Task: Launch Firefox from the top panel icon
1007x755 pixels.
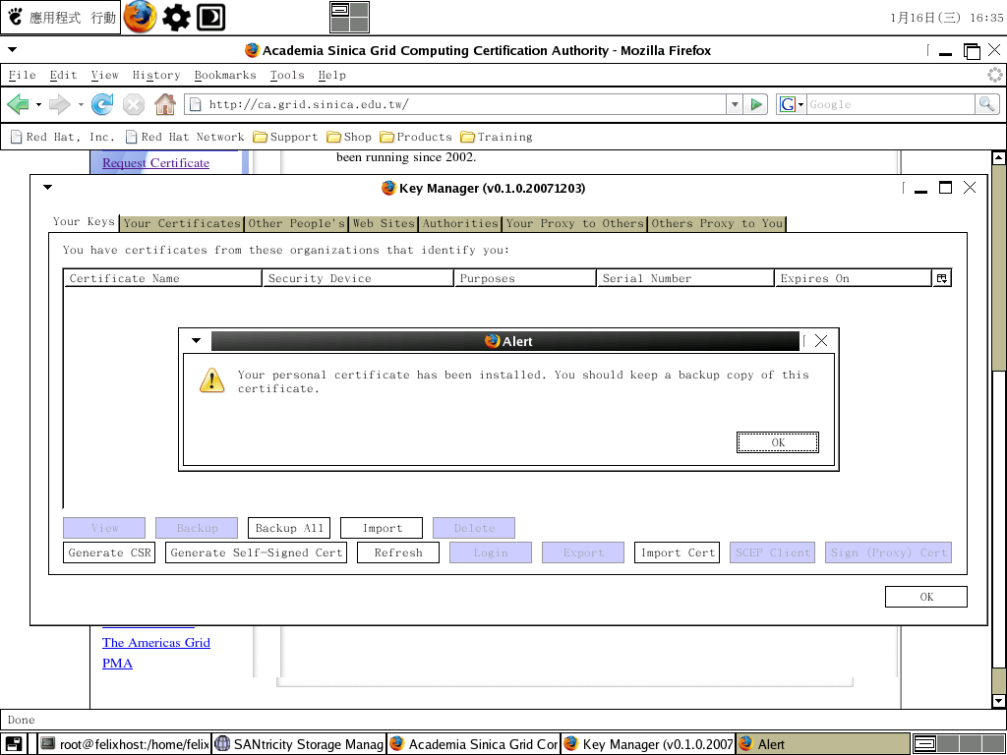Action: click(140, 17)
